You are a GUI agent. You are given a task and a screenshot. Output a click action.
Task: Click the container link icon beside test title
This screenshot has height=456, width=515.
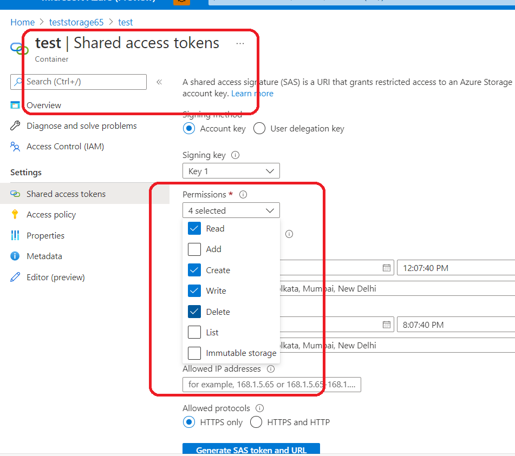(19, 49)
